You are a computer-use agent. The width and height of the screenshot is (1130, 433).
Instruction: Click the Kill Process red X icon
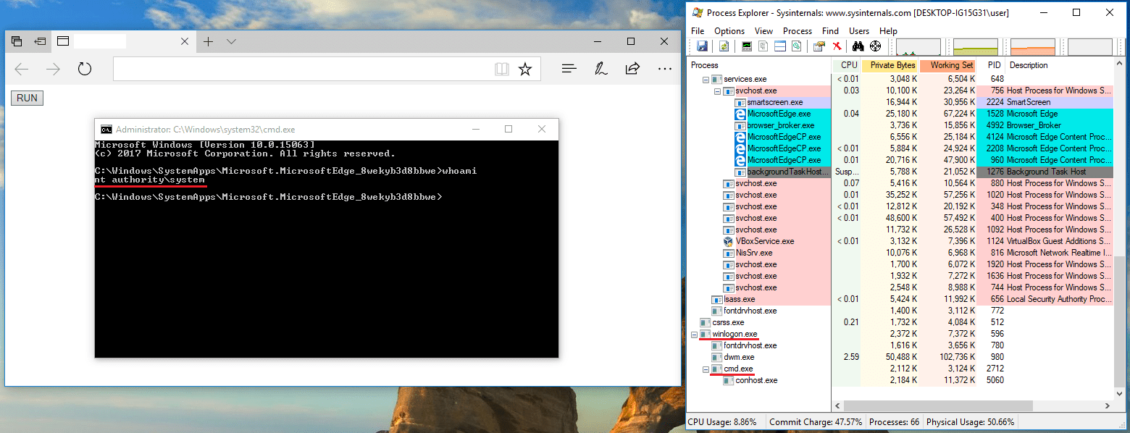(837, 46)
